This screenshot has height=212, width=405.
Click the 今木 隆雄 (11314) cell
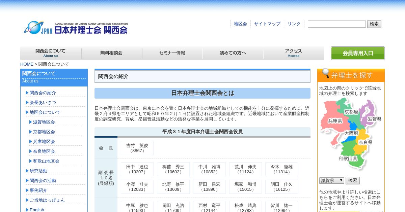(281, 169)
